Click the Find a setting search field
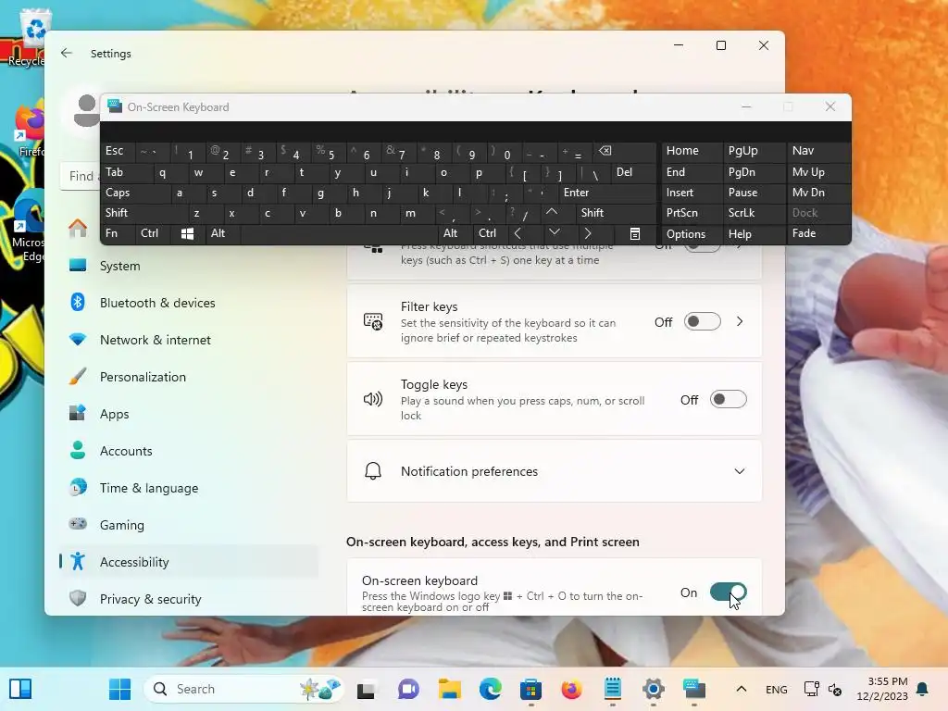The image size is (948, 711). pos(81,176)
